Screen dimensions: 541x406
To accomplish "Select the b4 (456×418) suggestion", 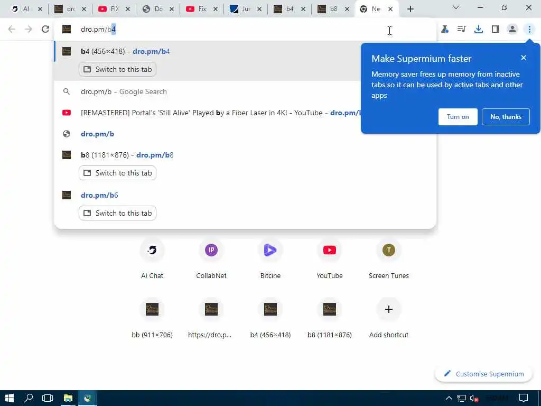I will tap(208, 51).
